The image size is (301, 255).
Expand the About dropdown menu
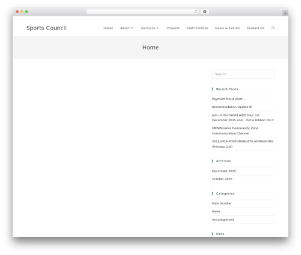[126, 28]
